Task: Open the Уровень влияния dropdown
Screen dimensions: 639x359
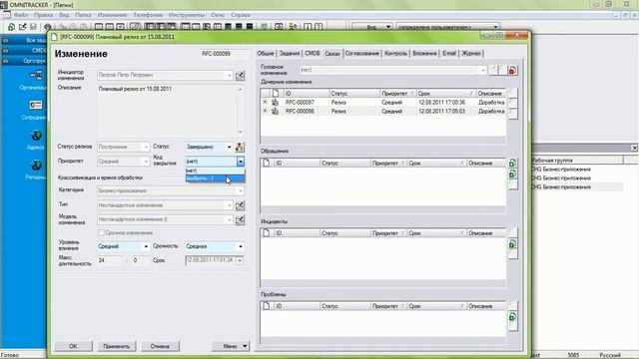Action: pos(146,246)
